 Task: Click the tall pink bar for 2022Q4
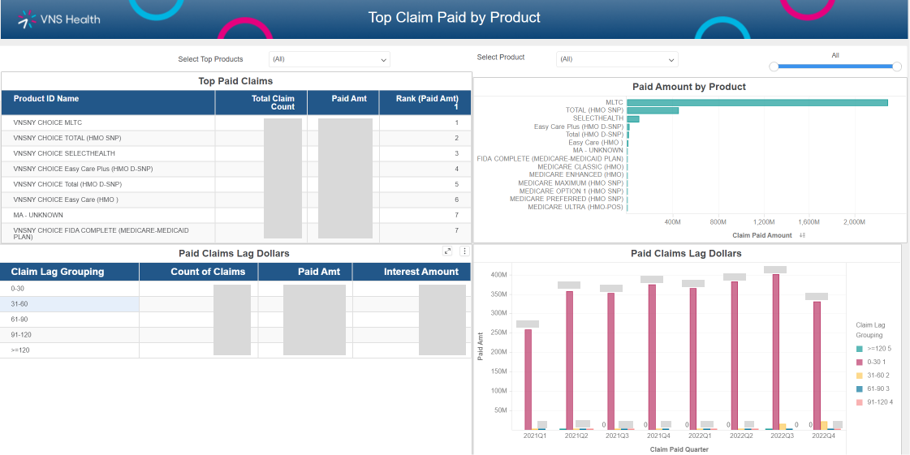pyautogui.click(x=817, y=366)
